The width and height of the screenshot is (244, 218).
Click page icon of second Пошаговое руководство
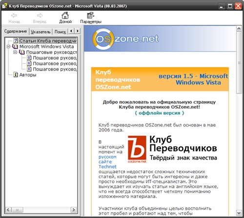[29, 63]
